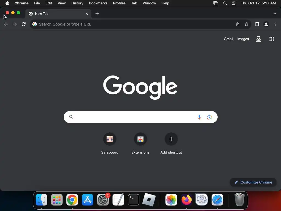This screenshot has height=211, width=281.
Task: Open the Help menu
Action: click(x=165, y=3)
